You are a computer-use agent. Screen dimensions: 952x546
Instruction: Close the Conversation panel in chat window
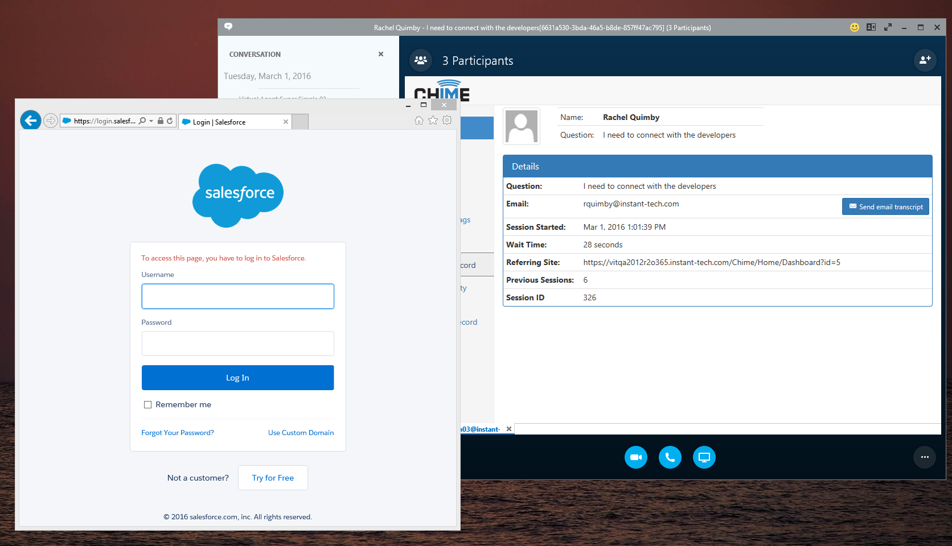click(381, 54)
